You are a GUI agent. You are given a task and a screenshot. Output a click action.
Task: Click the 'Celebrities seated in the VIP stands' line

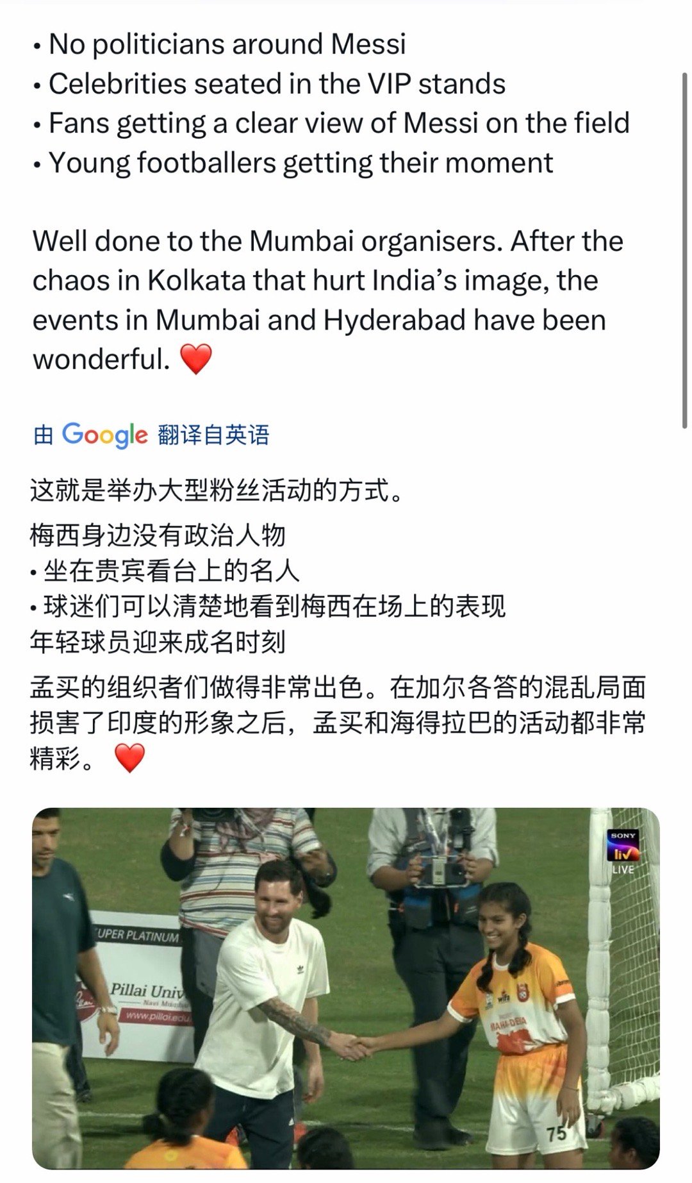coord(269,84)
